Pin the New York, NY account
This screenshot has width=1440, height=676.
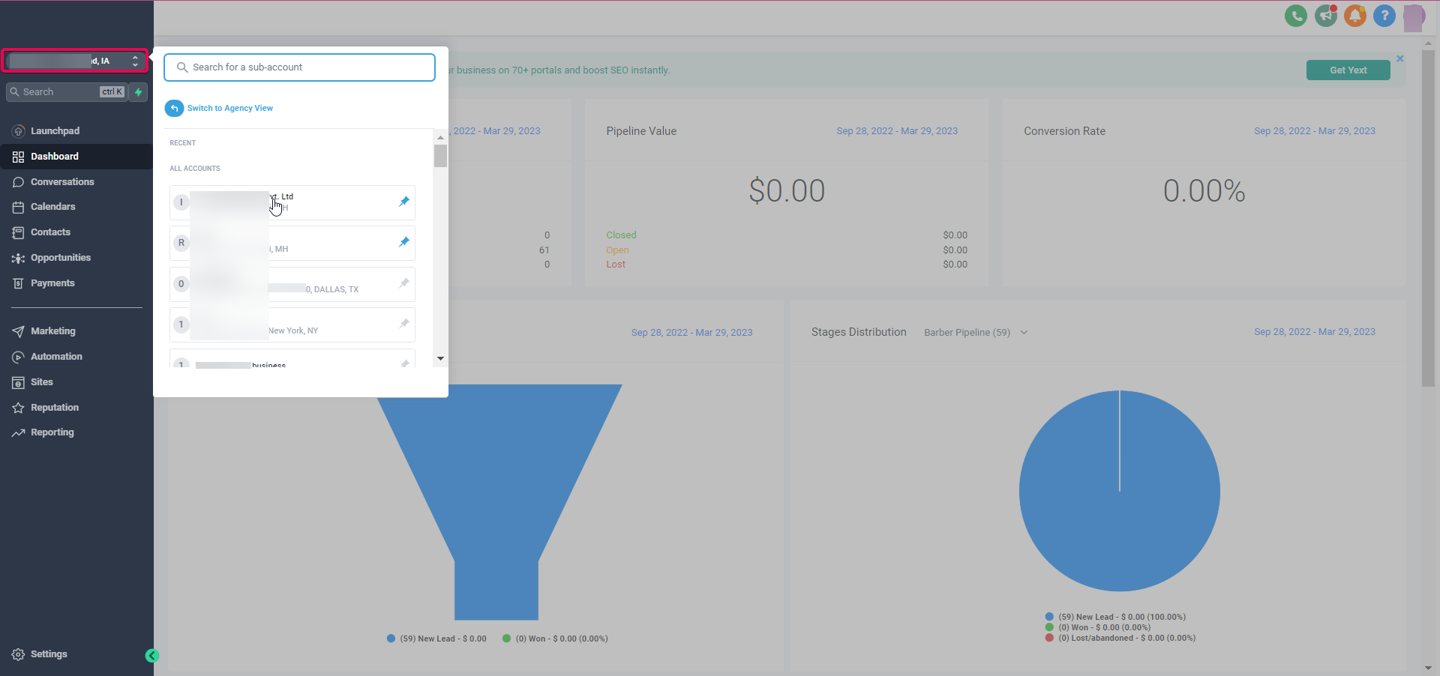pos(404,324)
